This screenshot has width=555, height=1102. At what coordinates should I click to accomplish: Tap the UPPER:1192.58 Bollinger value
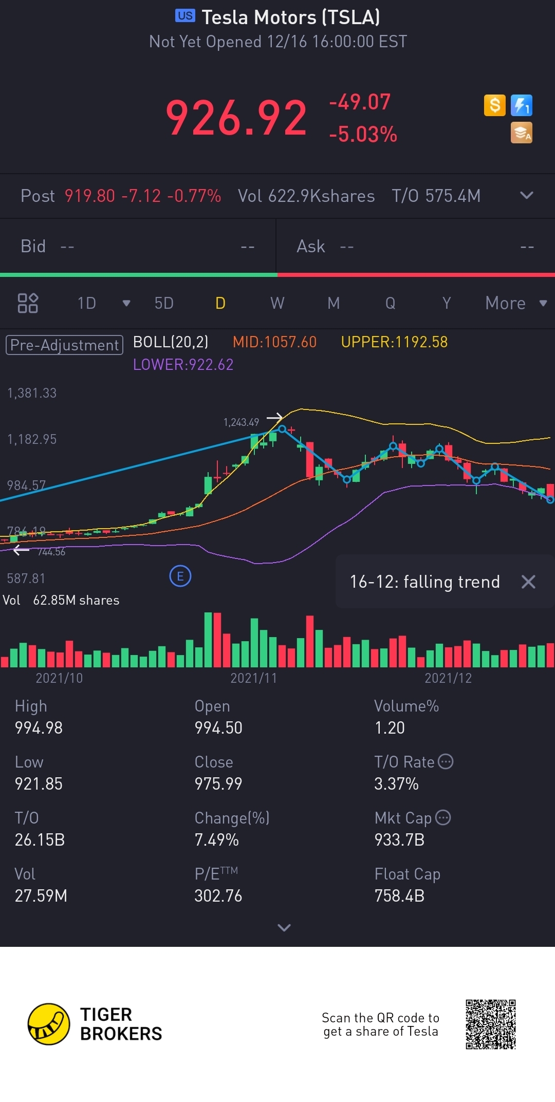coord(394,342)
